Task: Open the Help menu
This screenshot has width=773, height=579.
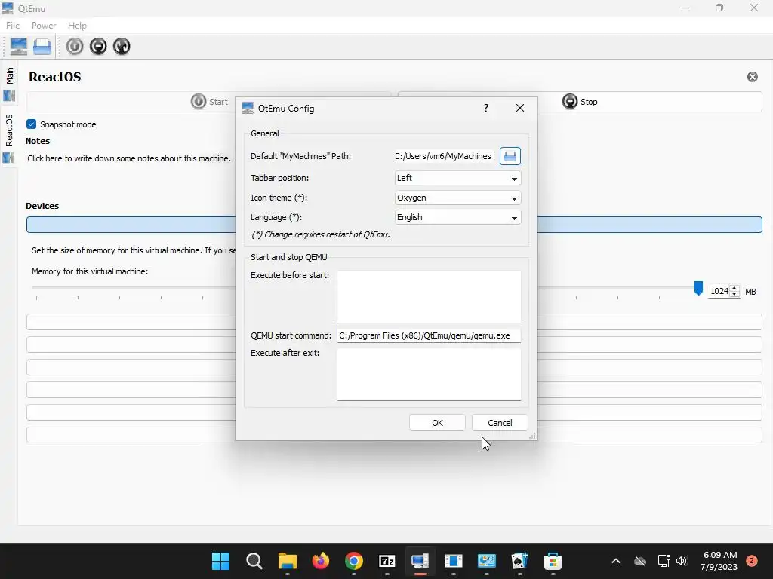Action: tap(77, 26)
